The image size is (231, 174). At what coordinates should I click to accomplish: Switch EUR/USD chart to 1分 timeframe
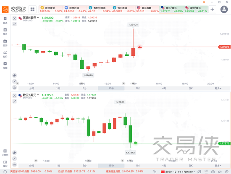[x=58, y=166]
